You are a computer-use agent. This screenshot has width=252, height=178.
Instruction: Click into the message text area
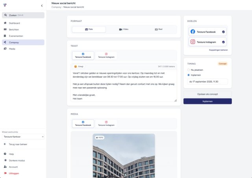124,86
